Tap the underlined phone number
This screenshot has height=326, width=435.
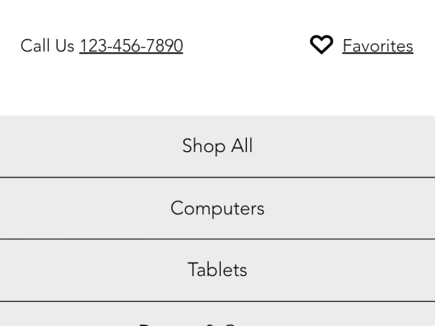(131, 46)
